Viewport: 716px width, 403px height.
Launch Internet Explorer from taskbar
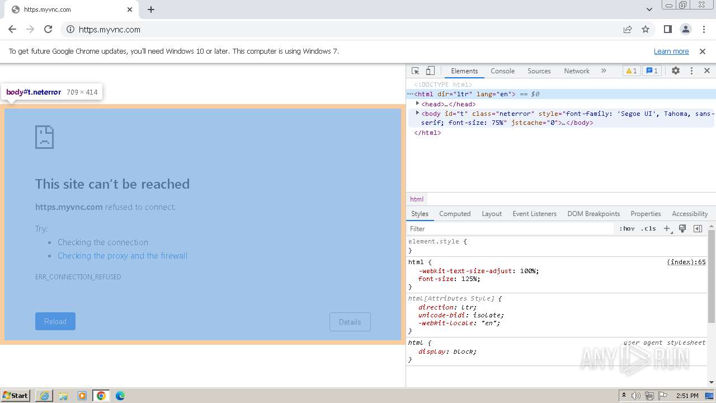[x=44, y=396]
